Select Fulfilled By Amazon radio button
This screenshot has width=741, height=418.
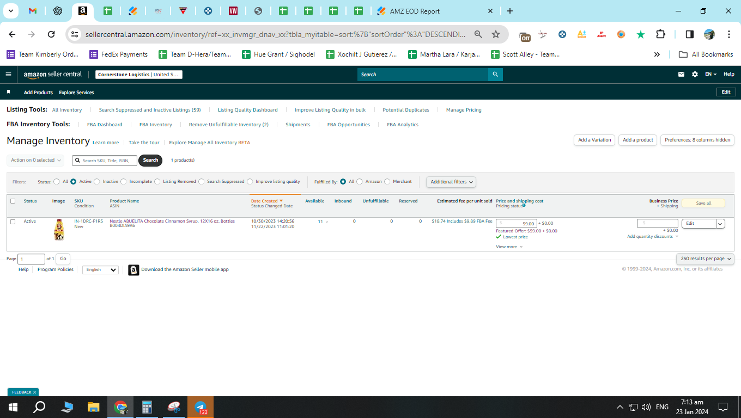pyautogui.click(x=360, y=182)
